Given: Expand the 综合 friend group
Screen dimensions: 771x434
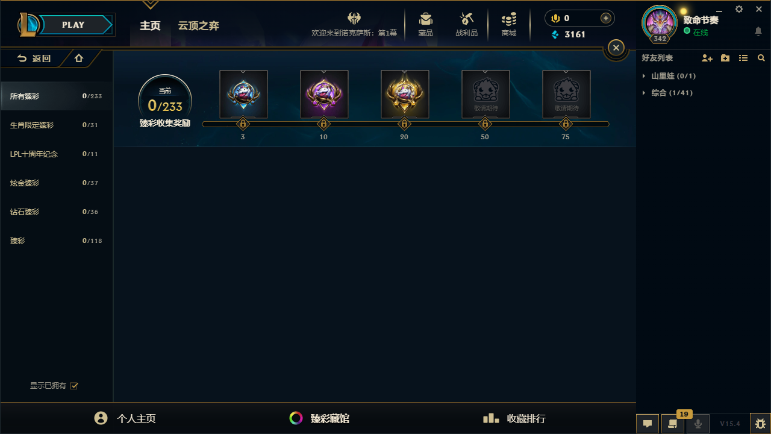Looking at the screenshot, I should tap(667, 93).
